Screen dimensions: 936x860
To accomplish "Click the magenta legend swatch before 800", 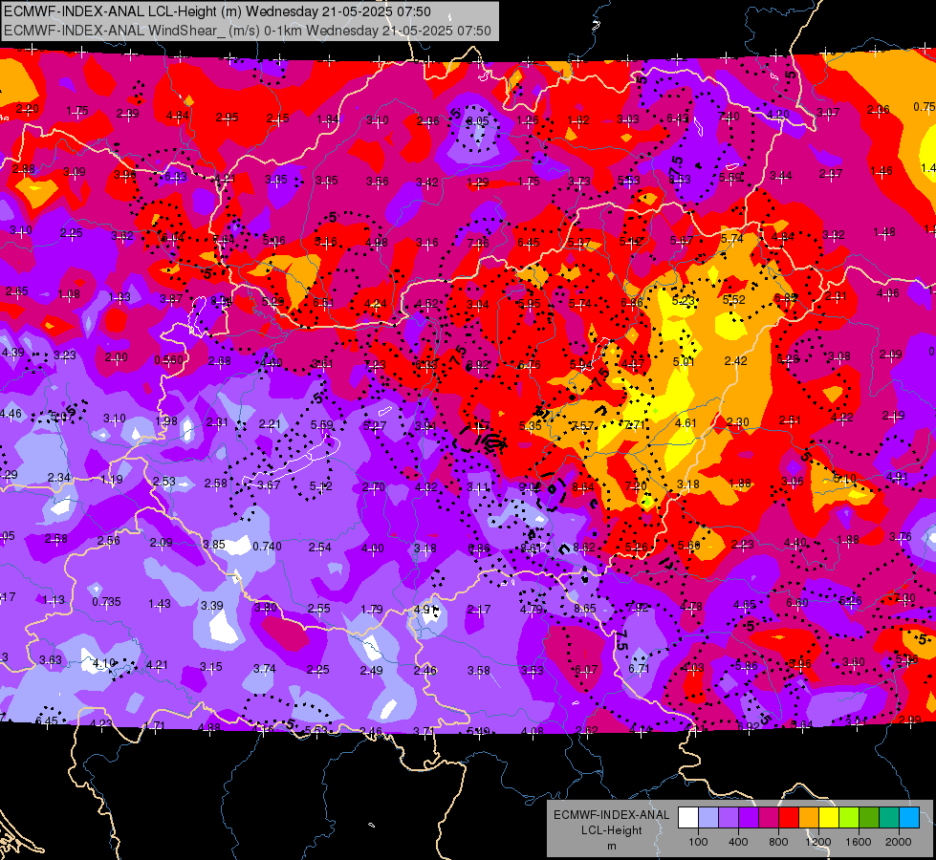I will tap(769, 818).
